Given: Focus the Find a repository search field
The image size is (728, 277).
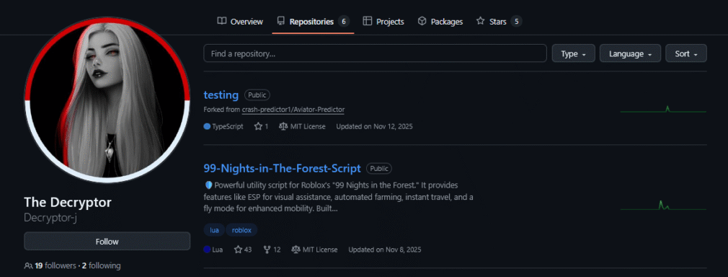Looking at the screenshot, I should tap(375, 53).
